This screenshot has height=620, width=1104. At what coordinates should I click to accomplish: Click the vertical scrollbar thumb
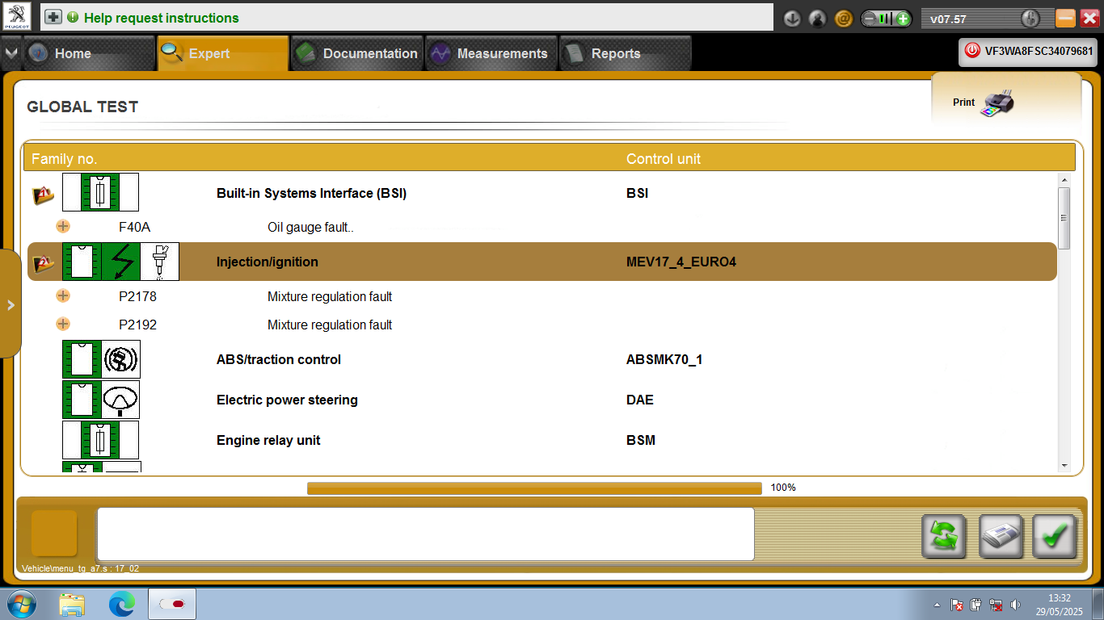click(x=1064, y=218)
